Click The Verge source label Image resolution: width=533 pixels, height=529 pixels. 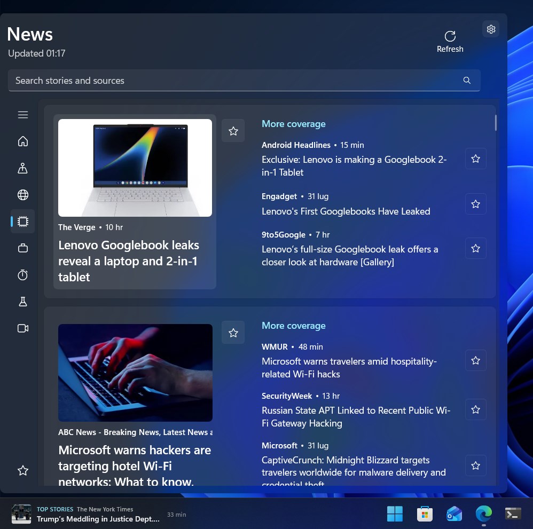click(x=76, y=227)
